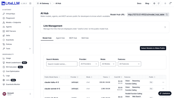Copy the Model Hub URL
The width and height of the screenshot is (174, 98).
167,14
